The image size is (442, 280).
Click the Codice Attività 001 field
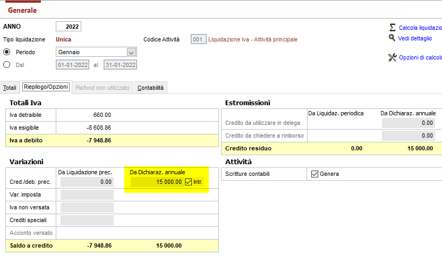199,39
